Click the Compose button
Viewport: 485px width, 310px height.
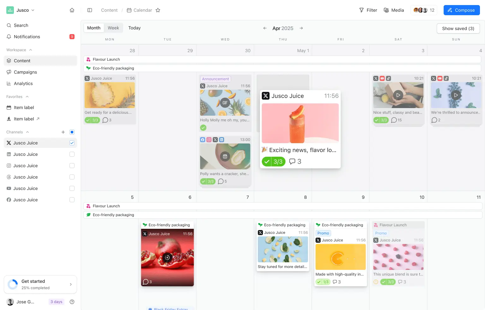pyautogui.click(x=462, y=10)
